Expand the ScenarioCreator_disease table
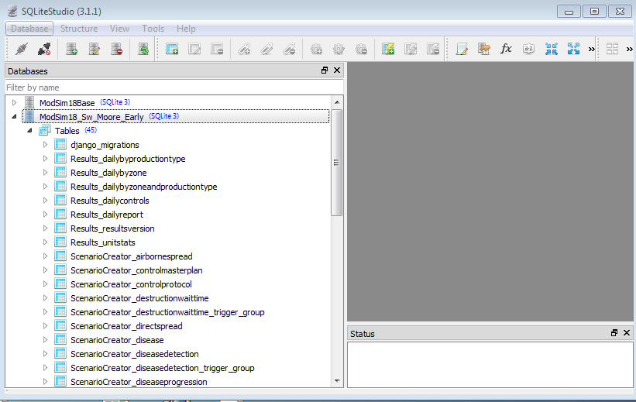Screen dimensions: 636x402 [x=45, y=339]
